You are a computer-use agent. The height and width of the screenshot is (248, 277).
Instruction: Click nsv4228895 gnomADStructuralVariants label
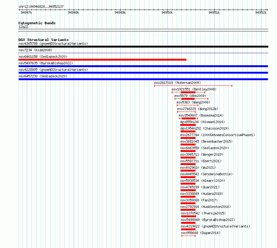[53, 70]
